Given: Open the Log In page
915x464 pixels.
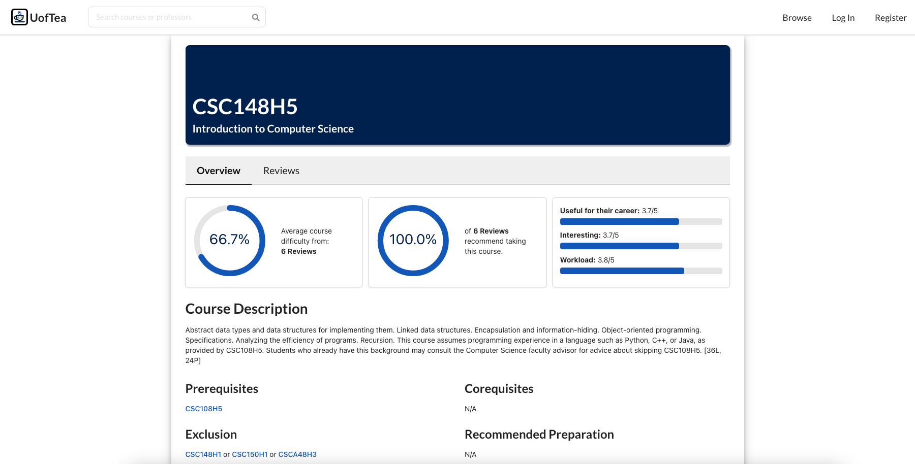Looking at the screenshot, I should 843,18.
